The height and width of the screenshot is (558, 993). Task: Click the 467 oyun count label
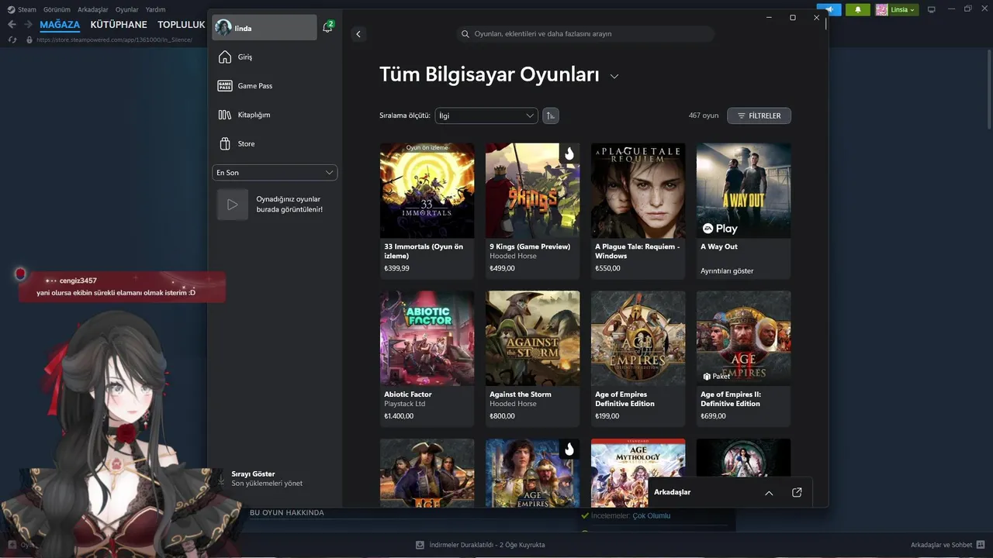(x=704, y=115)
